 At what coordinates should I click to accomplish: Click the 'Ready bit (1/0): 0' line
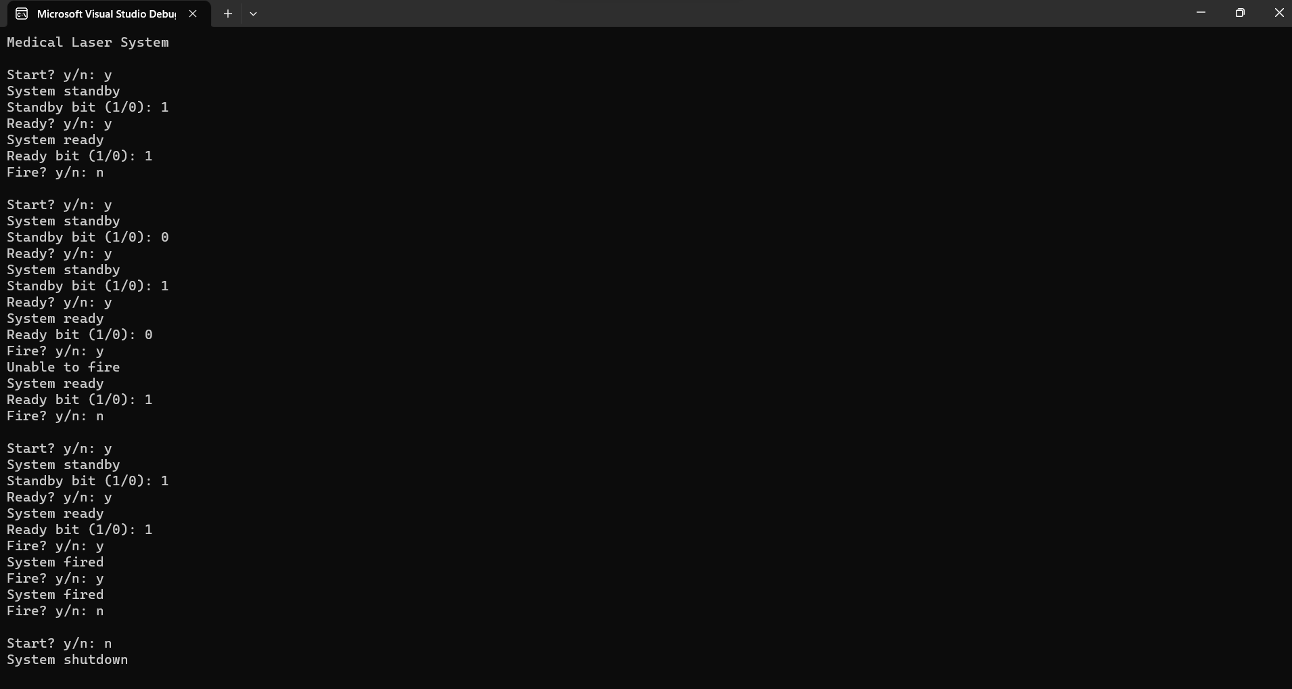click(x=80, y=335)
